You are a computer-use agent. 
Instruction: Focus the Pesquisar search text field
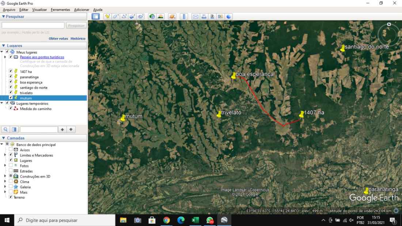33,25
